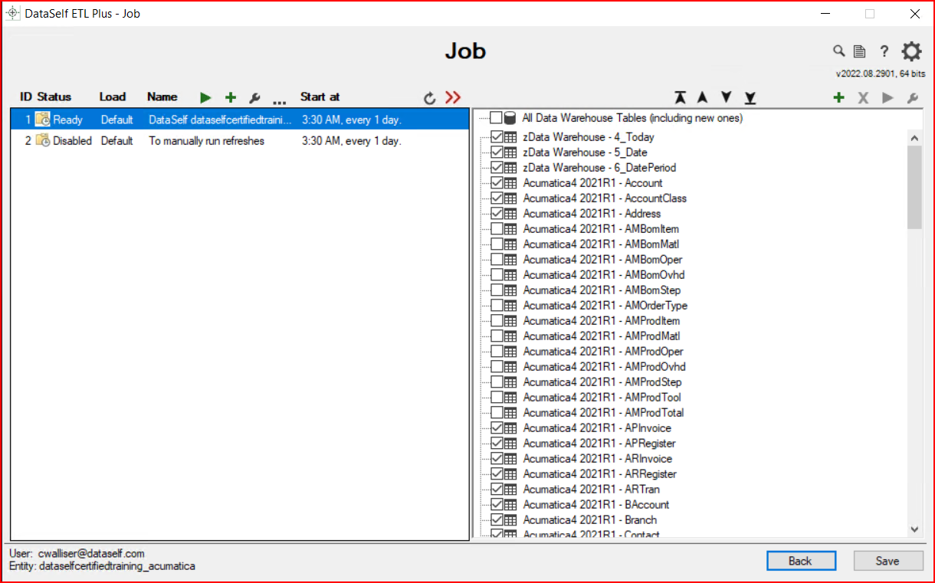Add a new job with the left green plus icon
This screenshot has width=935, height=583.
click(x=230, y=97)
